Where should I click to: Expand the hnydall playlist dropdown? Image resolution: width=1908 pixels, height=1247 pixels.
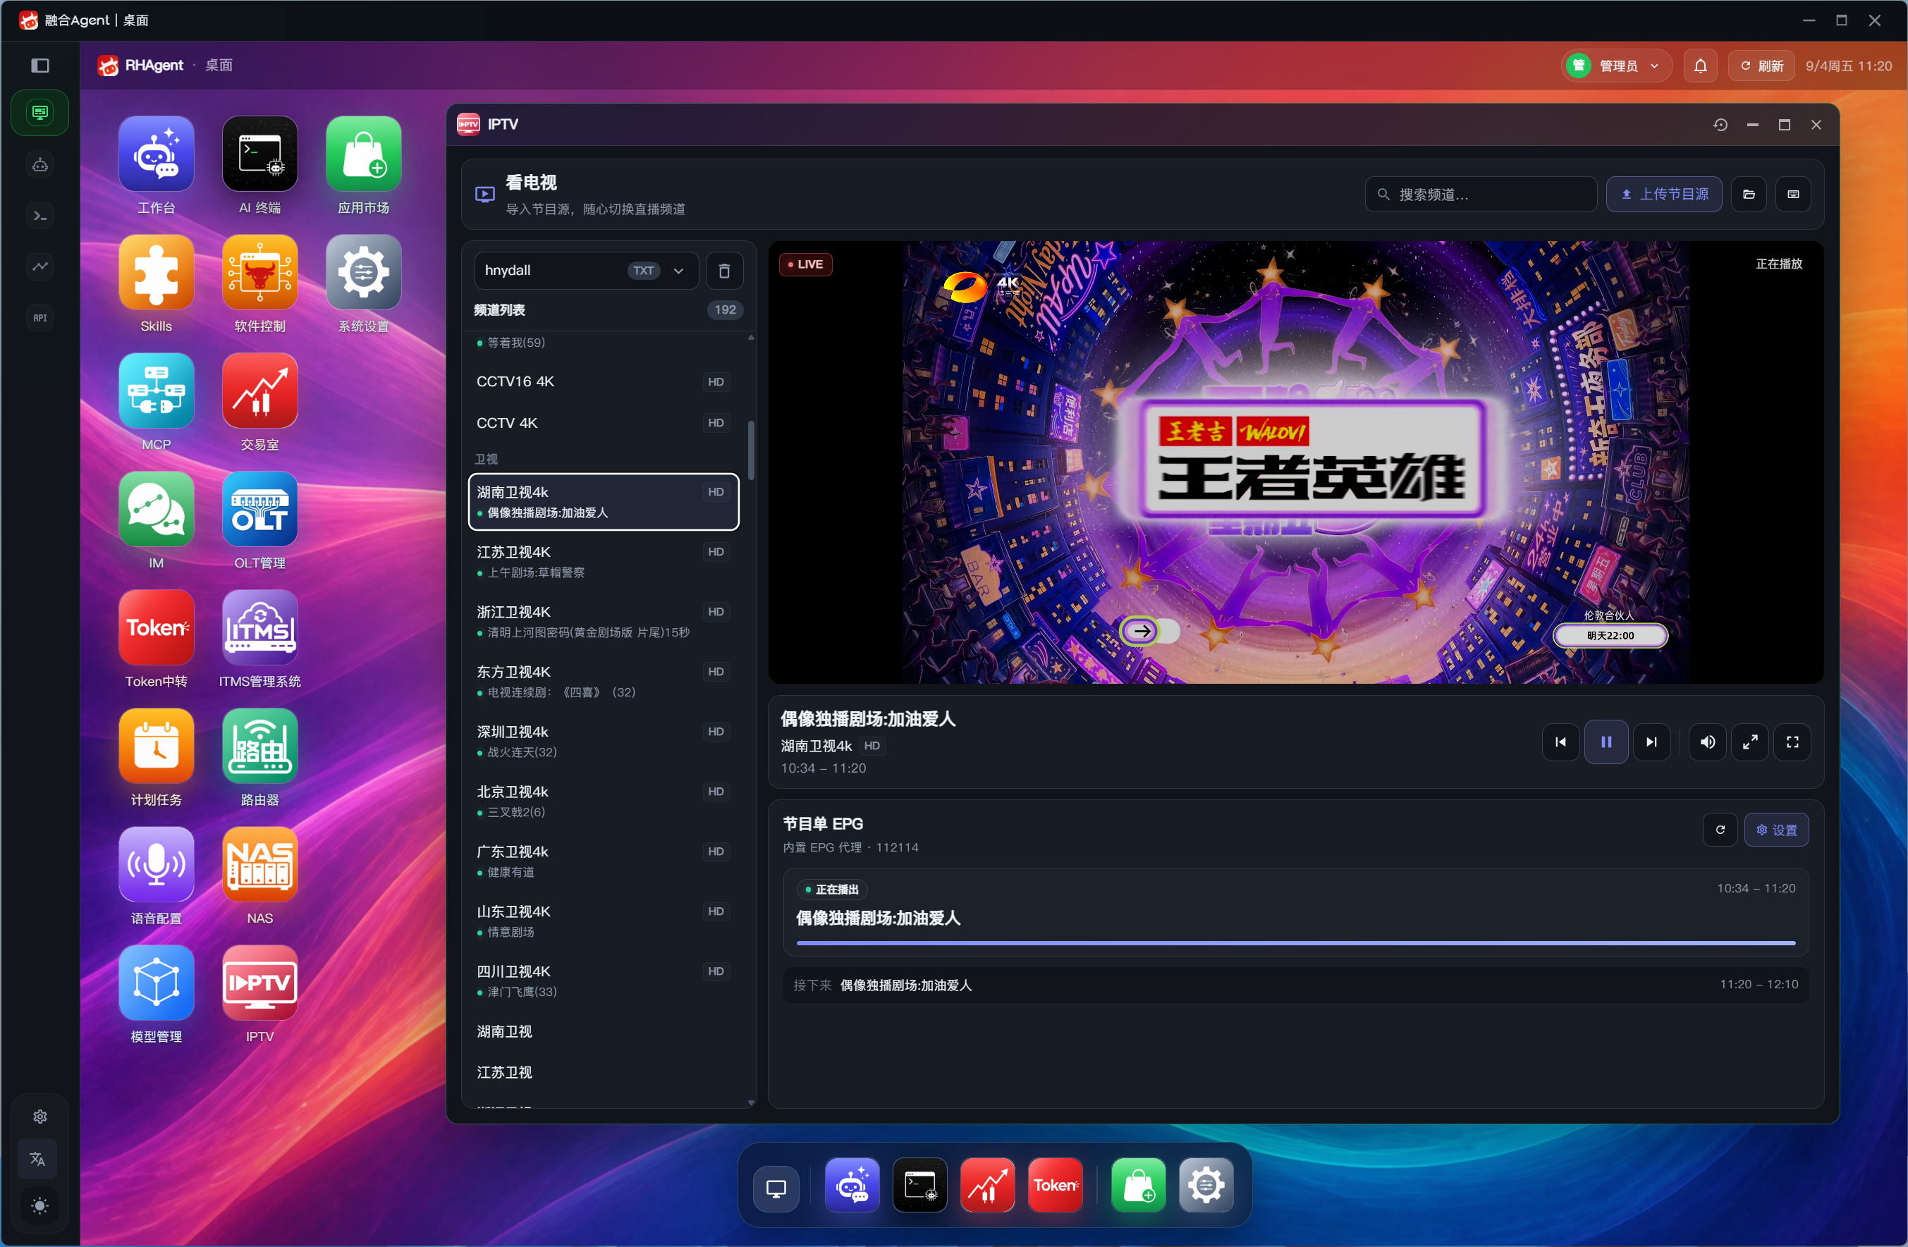click(x=586, y=270)
